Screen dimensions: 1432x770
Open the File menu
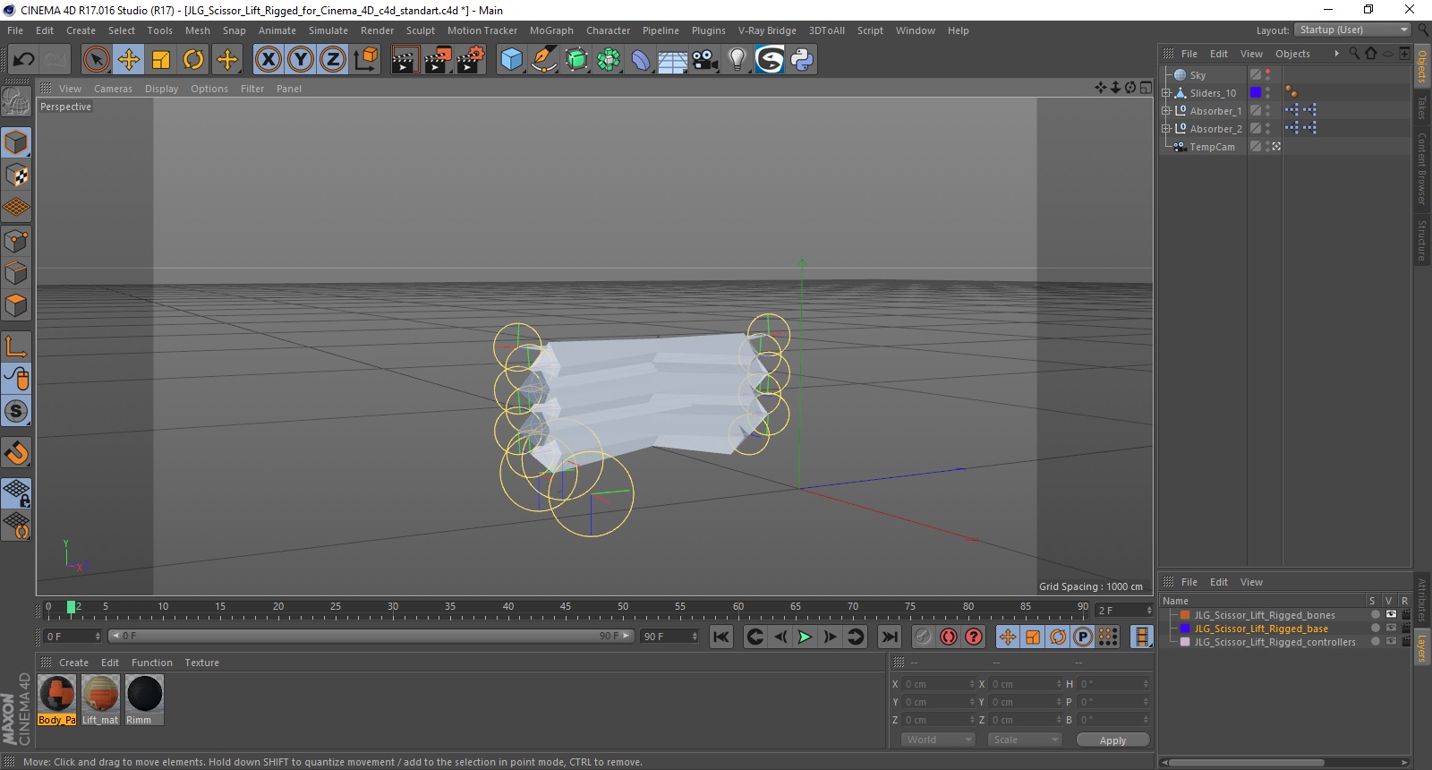pyautogui.click(x=15, y=30)
